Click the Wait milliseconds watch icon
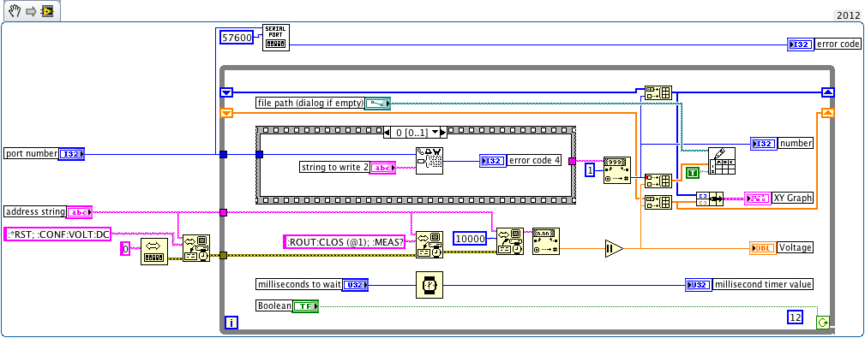The width and height of the screenshot is (865, 338). click(x=429, y=285)
